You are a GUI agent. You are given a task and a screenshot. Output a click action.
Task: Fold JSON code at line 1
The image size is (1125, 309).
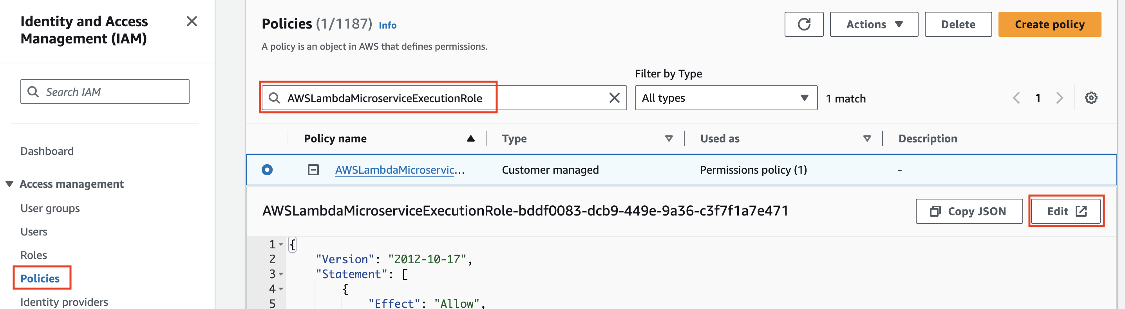click(281, 244)
